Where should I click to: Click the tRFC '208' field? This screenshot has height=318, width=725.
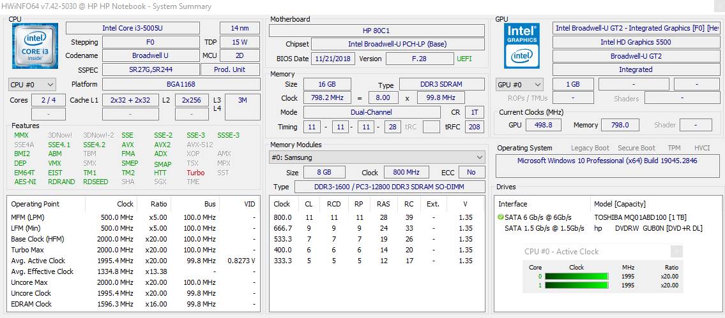coord(475,126)
